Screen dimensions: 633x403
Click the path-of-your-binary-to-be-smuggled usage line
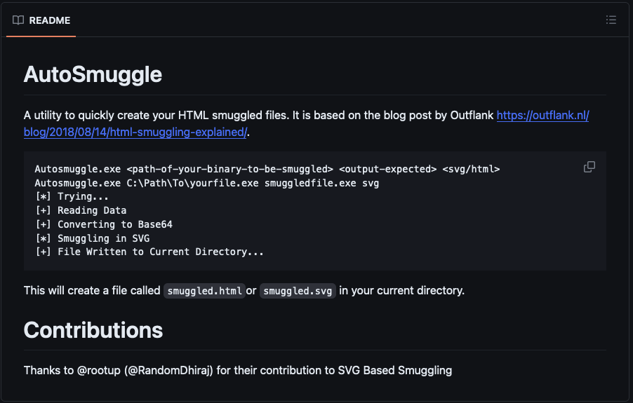pos(267,169)
